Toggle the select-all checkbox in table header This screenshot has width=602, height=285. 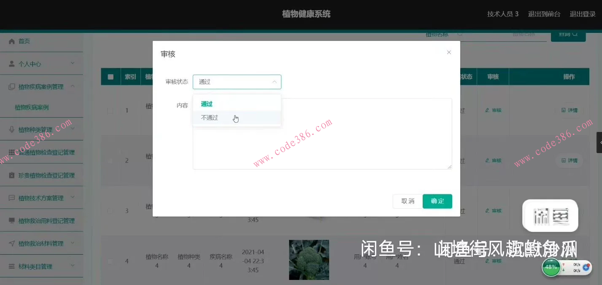tap(110, 76)
